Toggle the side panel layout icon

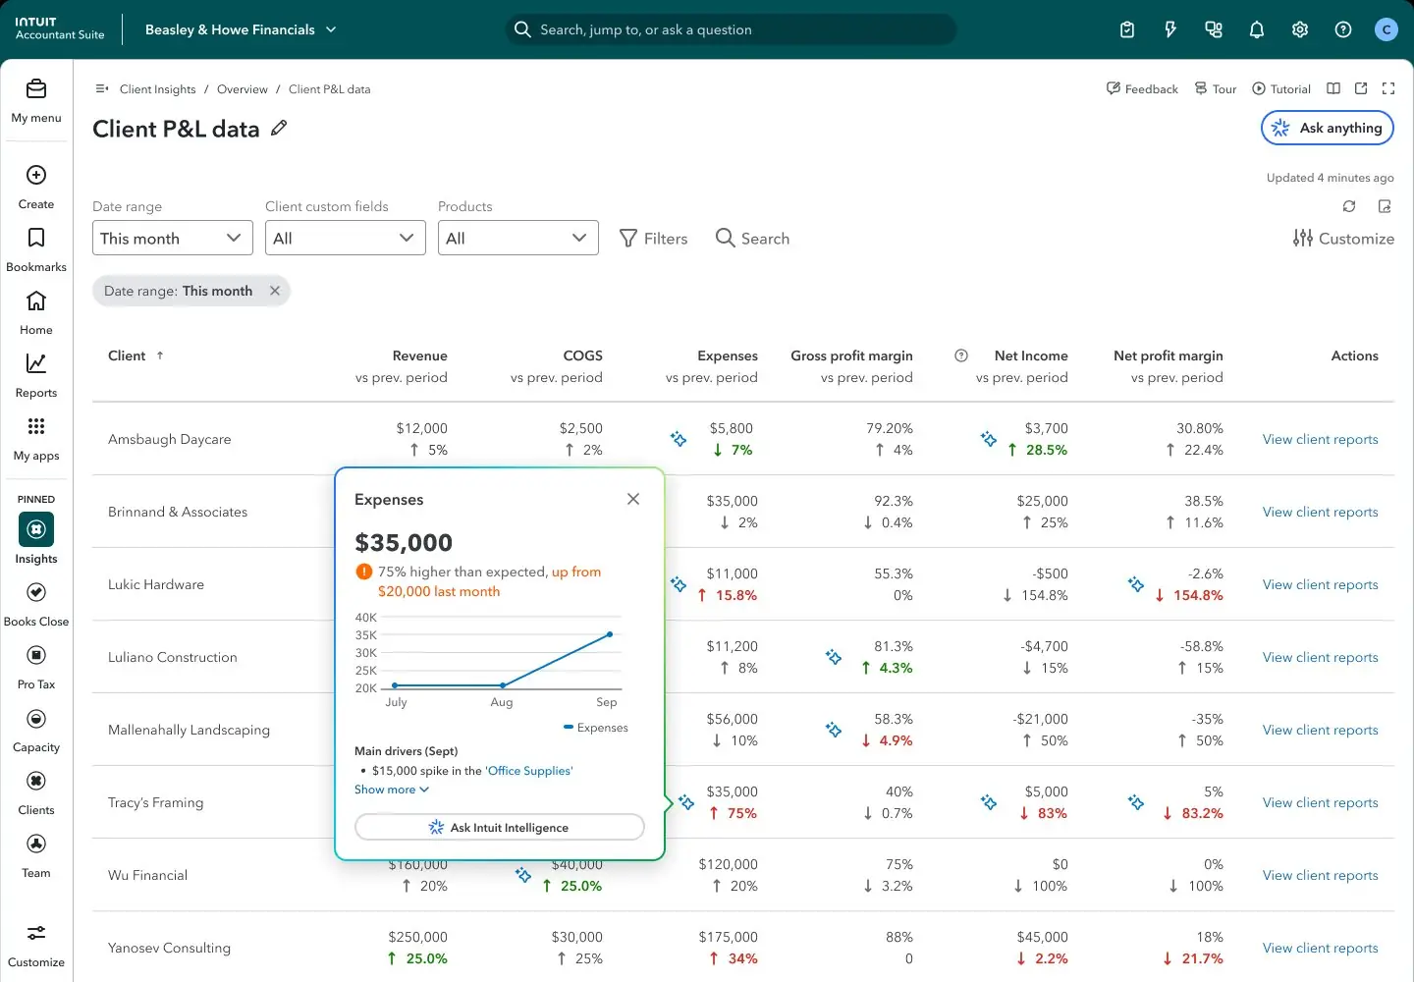1333,88
